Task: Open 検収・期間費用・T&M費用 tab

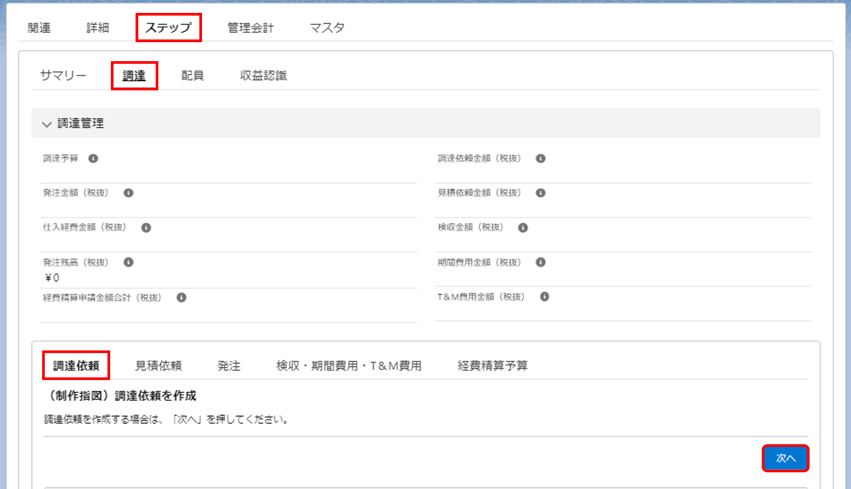Action: pyautogui.click(x=349, y=366)
